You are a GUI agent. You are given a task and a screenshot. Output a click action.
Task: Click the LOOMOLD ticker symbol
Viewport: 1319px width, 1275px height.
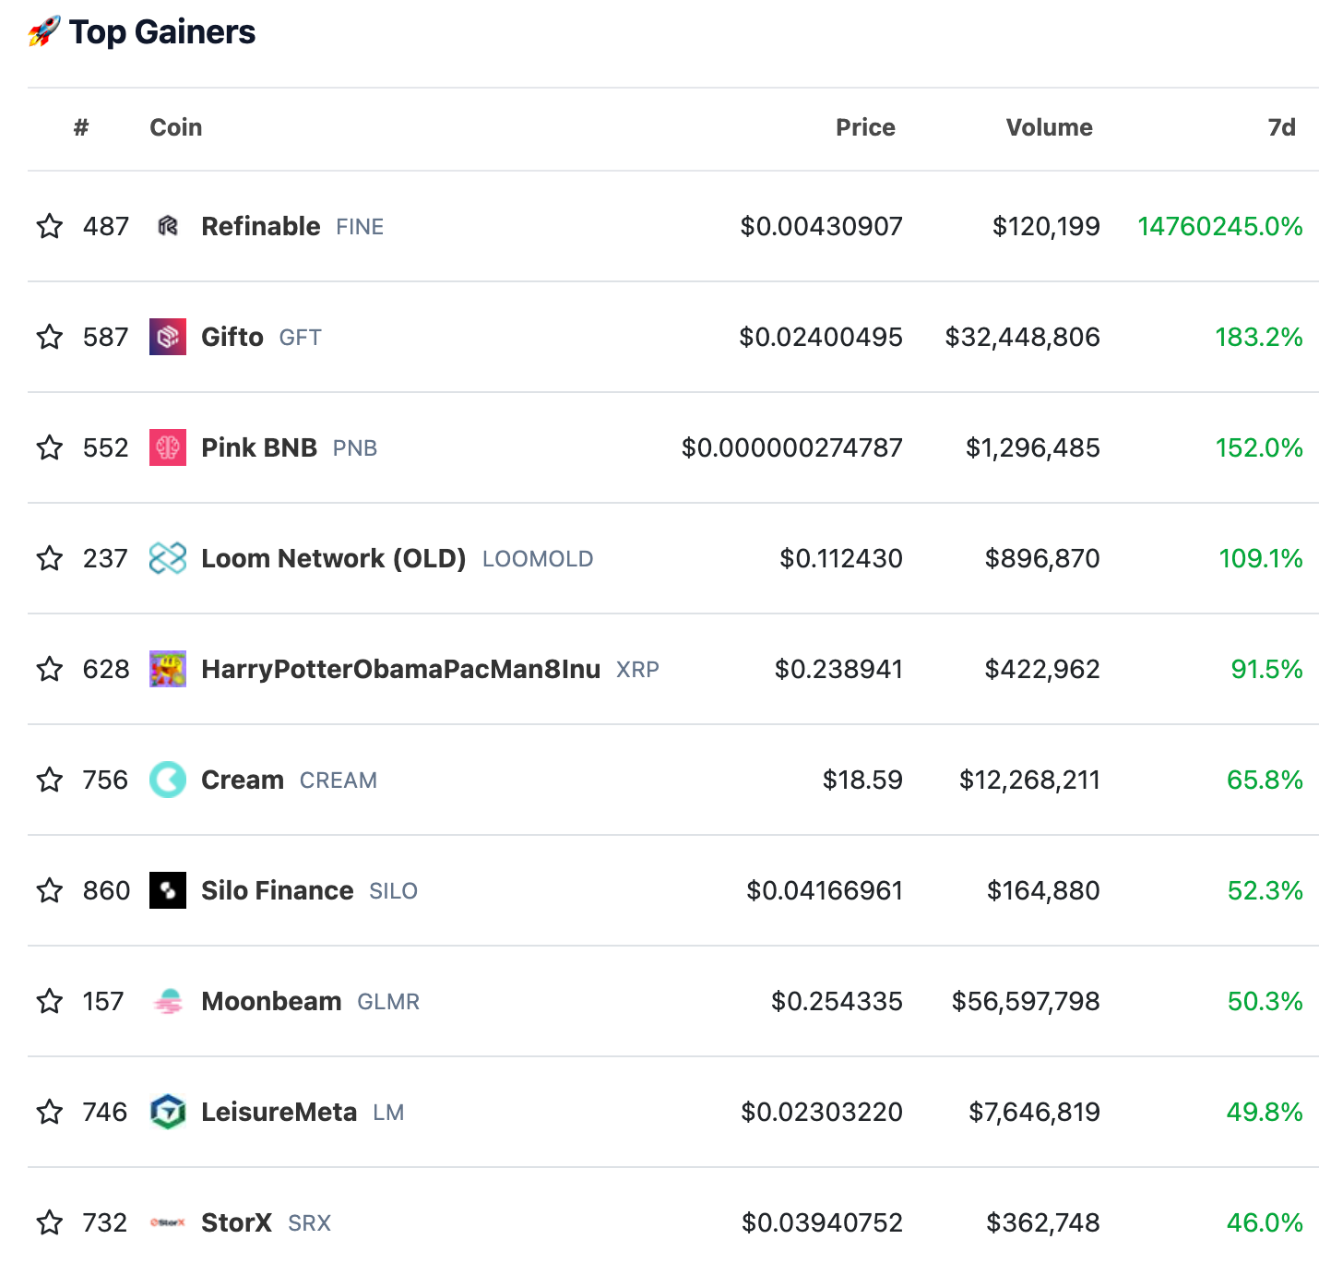click(538, 559)
